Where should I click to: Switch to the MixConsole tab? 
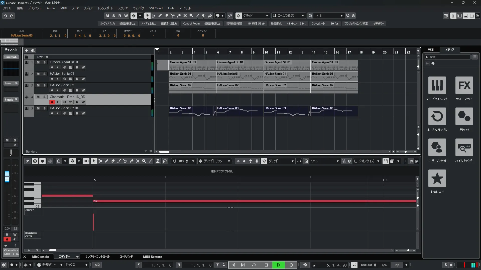point(40,256)
